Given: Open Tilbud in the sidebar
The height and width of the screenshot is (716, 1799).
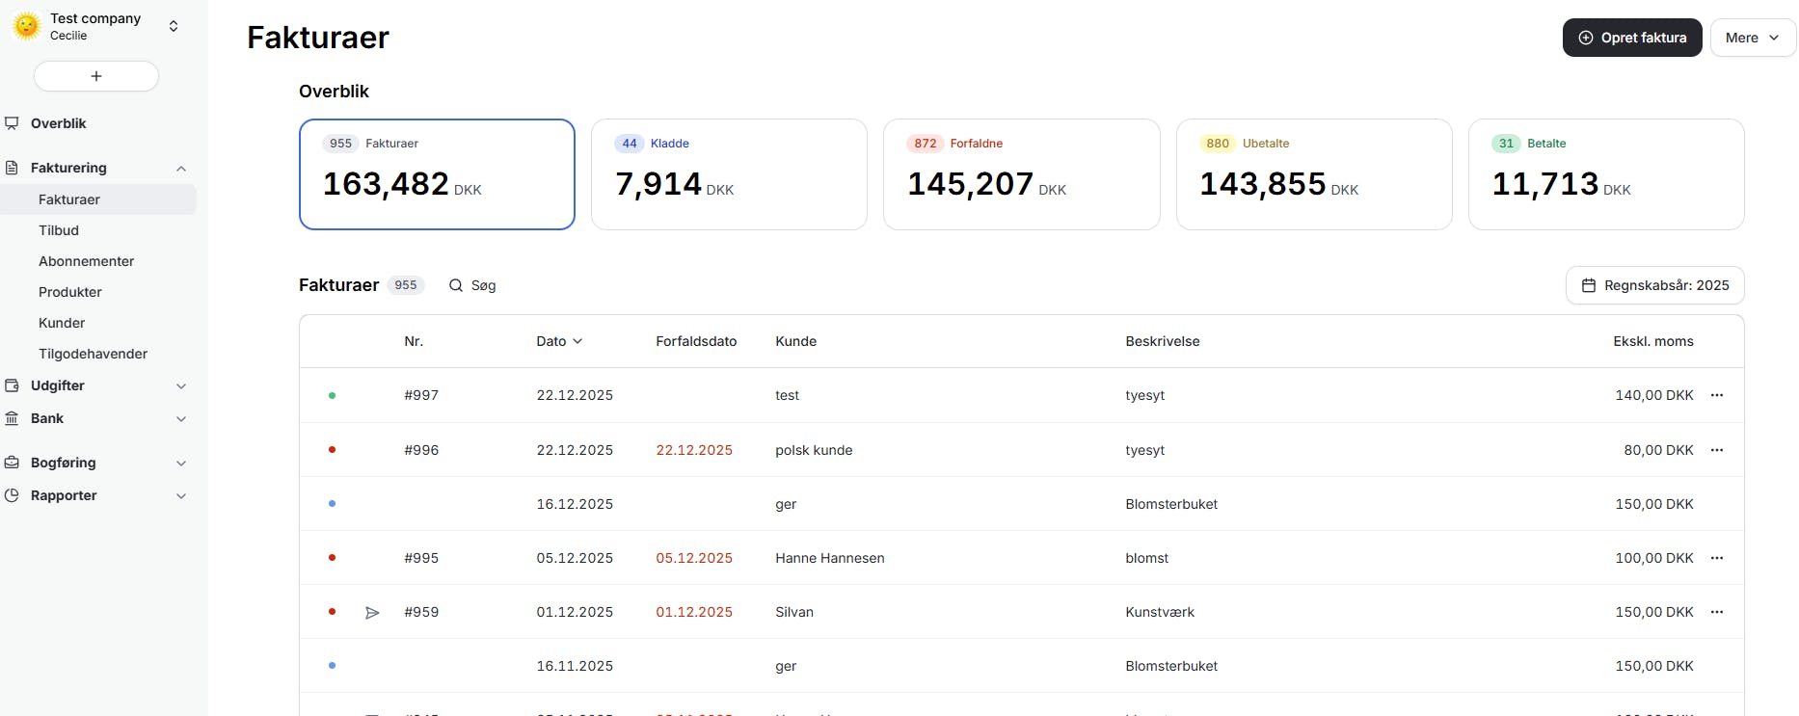Looking at the screenshot, I should pyautogui.click(x=59, y=230).
